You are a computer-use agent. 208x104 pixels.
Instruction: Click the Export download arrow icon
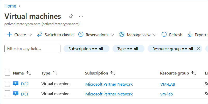[x=190, y=34]
